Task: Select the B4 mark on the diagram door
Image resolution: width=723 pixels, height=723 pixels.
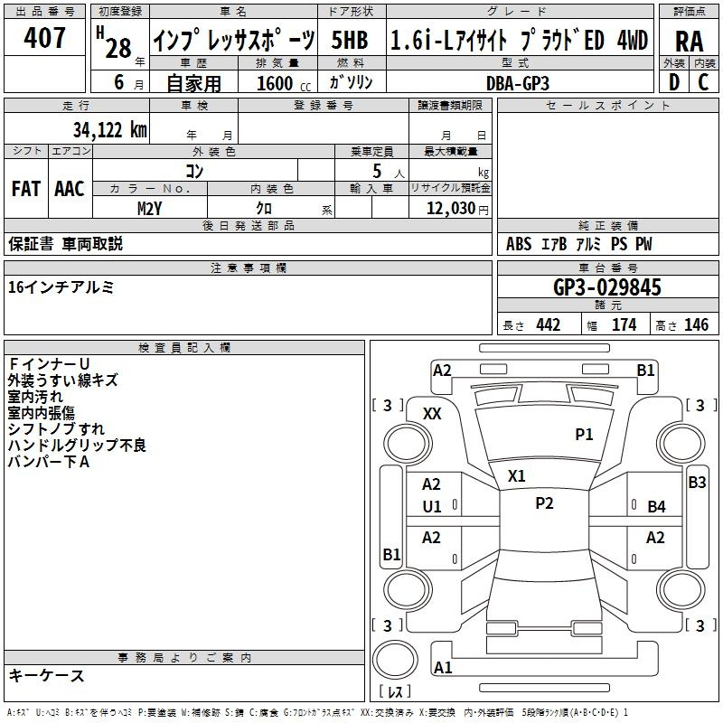Action: coord(656,507)
